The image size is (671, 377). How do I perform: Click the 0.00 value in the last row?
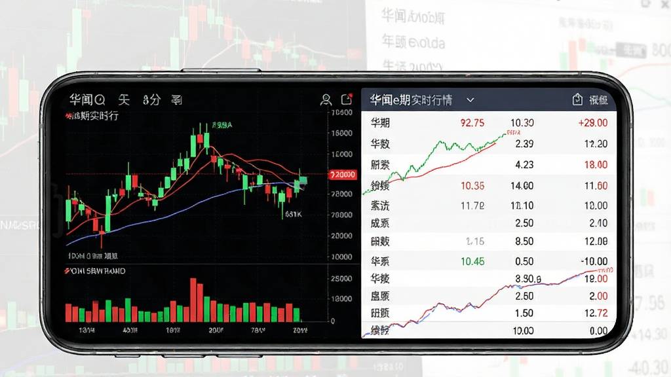pyautogui.click(x=598, y=331)
